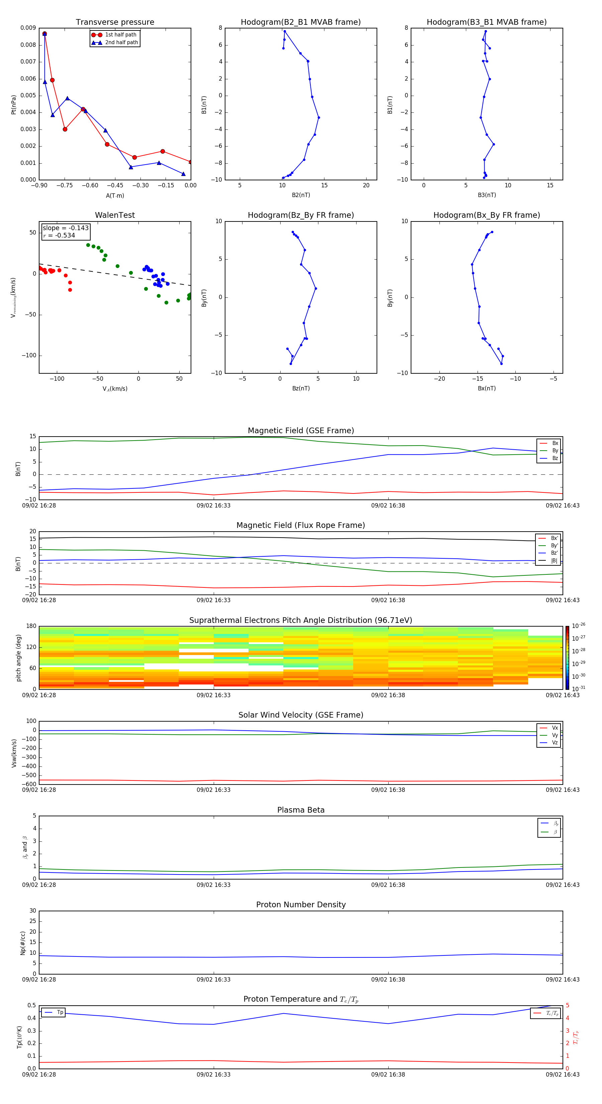Select the 'slope = -0.143' annotation
602x1104 pixels.
[x=66, y=228]
